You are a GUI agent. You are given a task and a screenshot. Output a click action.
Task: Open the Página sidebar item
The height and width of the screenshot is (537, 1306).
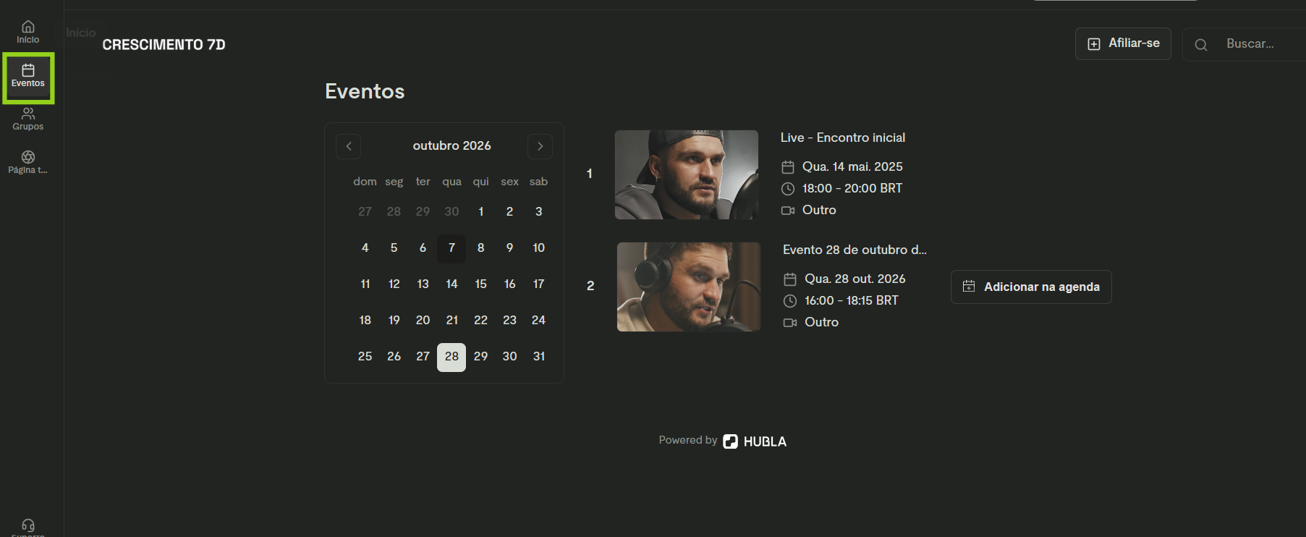tap(27, 163)
